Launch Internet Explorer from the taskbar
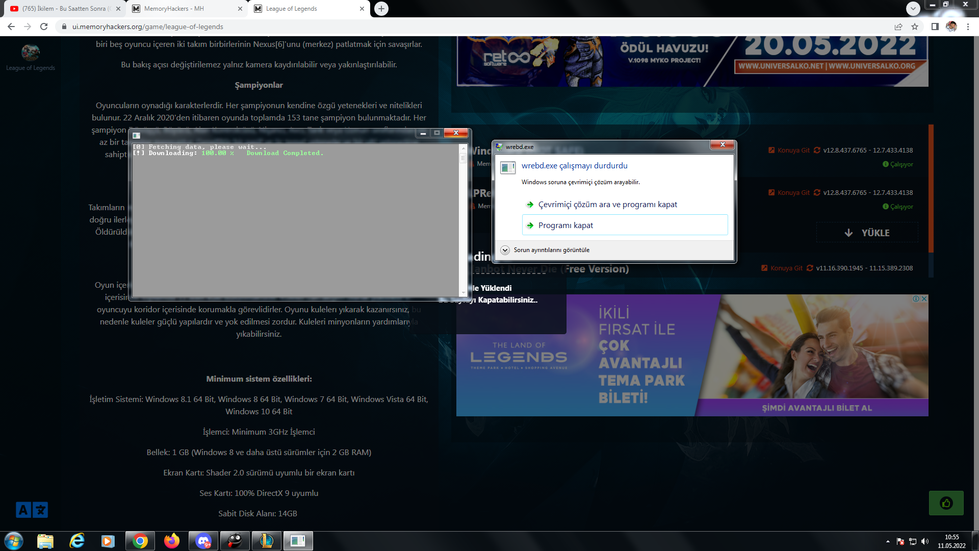 77,541
